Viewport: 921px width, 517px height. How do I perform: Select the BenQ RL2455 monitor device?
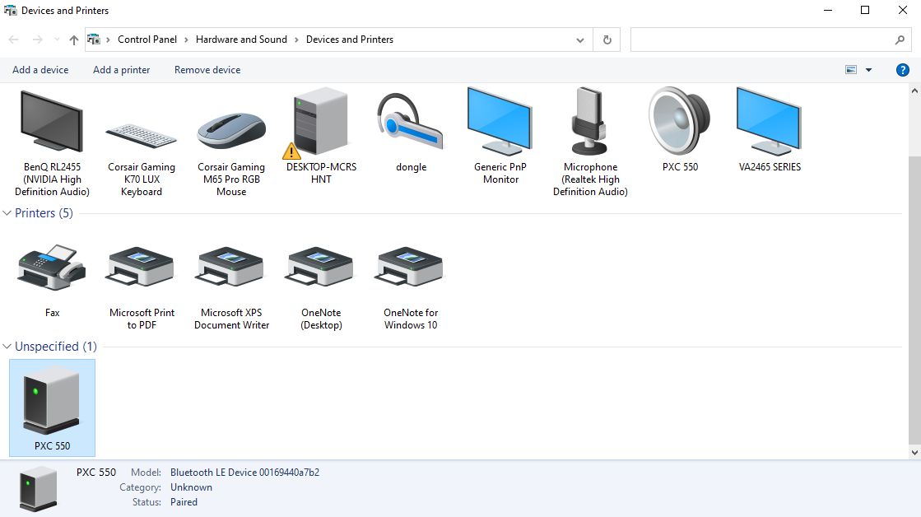click(52, 142)
